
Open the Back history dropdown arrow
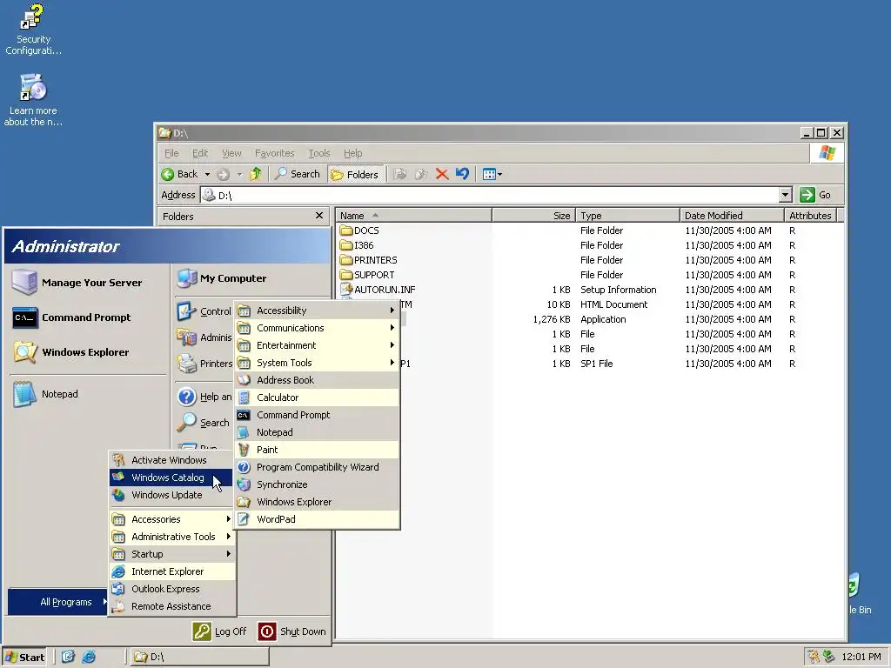click(207, 174)
